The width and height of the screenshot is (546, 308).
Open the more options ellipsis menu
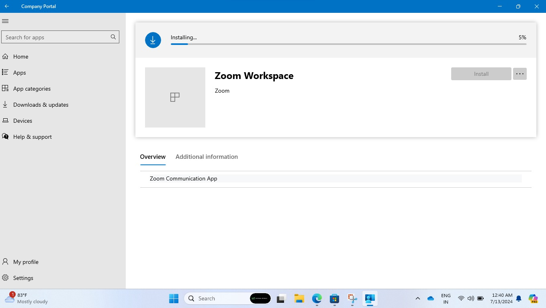[x=520, y=74]
